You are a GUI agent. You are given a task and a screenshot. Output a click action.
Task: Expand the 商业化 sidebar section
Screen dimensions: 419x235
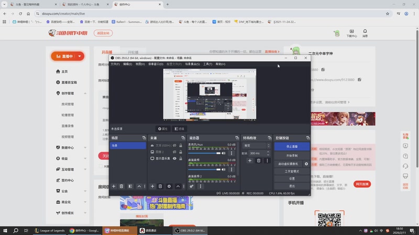(85, 202)
